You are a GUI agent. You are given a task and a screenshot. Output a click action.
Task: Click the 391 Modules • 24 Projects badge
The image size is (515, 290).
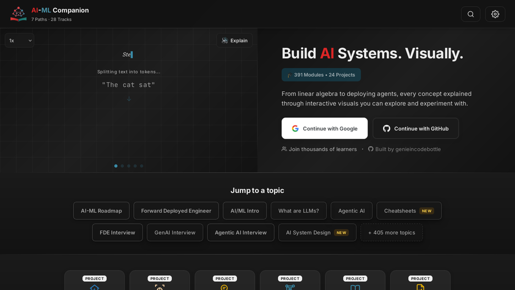point(321,75)
